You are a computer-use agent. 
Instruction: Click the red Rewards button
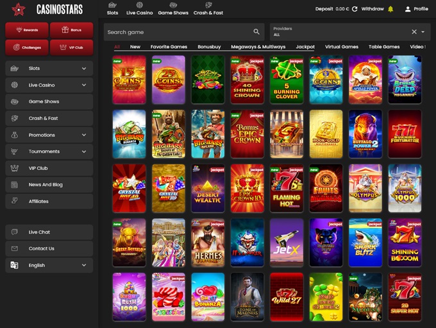(27, 30)
